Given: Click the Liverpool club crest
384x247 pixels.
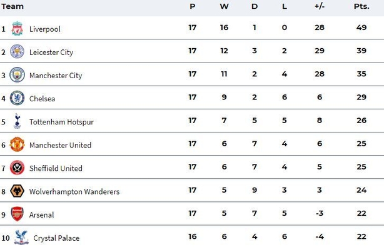Looking at the screenshot, I should pyautogui.click(x=17, y=28).
